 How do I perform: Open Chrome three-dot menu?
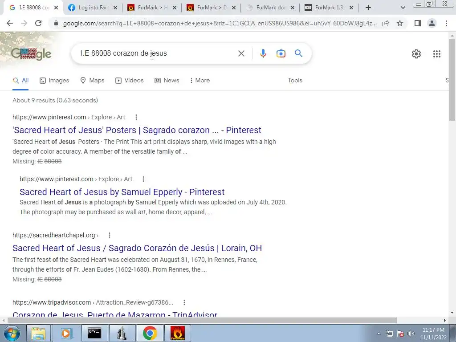(446, 23)
